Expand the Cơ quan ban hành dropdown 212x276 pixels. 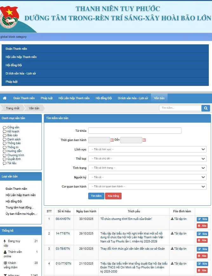[x=147, y=187]
